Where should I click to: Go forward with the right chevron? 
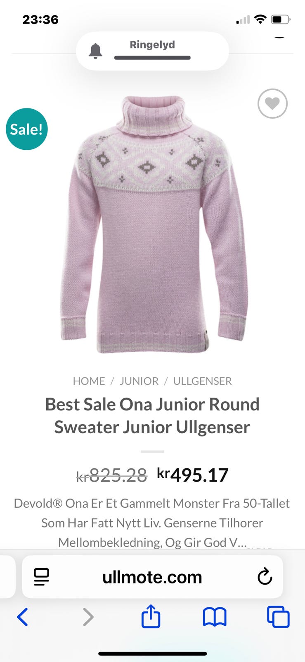[x=88, y=617]
